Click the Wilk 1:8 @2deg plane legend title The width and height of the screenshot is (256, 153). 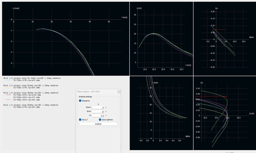click(x=31, y=93)
